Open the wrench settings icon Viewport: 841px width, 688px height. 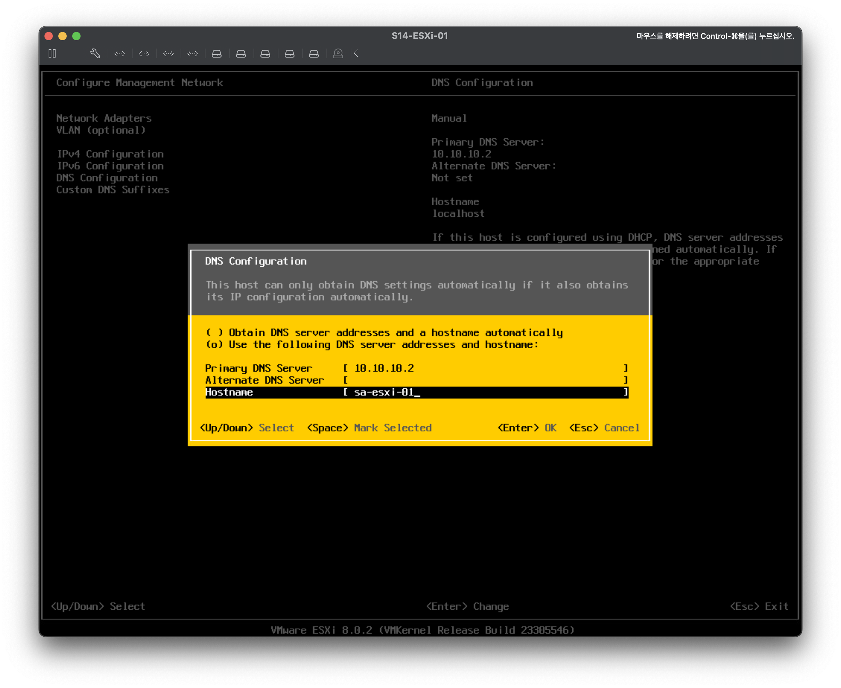(95, 53)
